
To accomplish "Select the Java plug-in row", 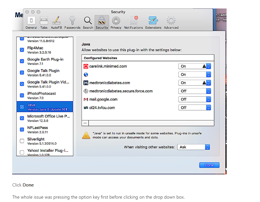I will [45, 107].
